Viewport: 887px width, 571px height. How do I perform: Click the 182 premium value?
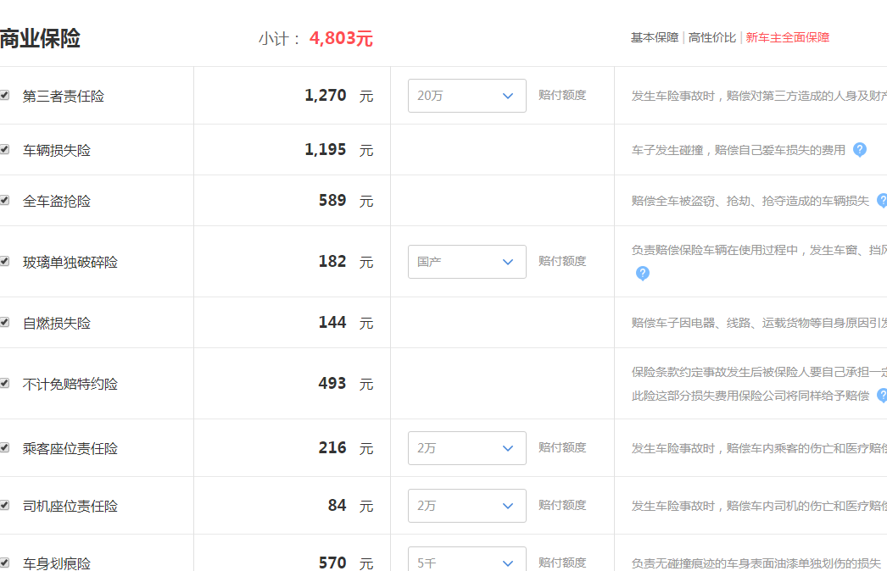point(332,261)
